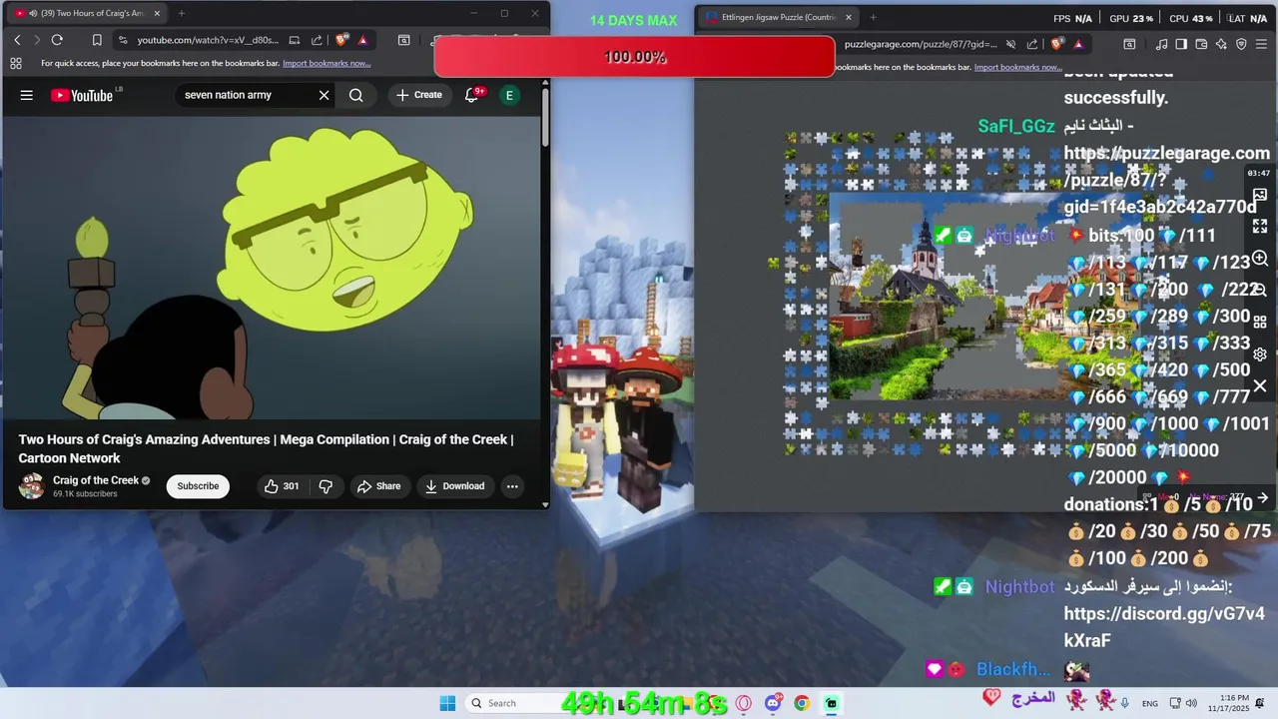
Task: Switch to the 'Two Hours of Craig's' tab
Action: (86, 14)
